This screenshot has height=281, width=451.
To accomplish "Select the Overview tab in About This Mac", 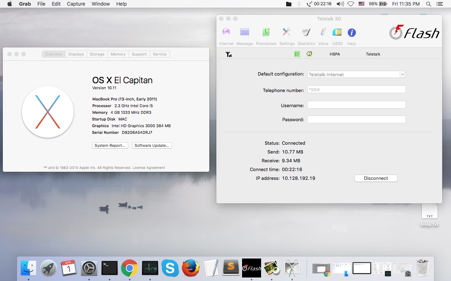I will 54,54.
